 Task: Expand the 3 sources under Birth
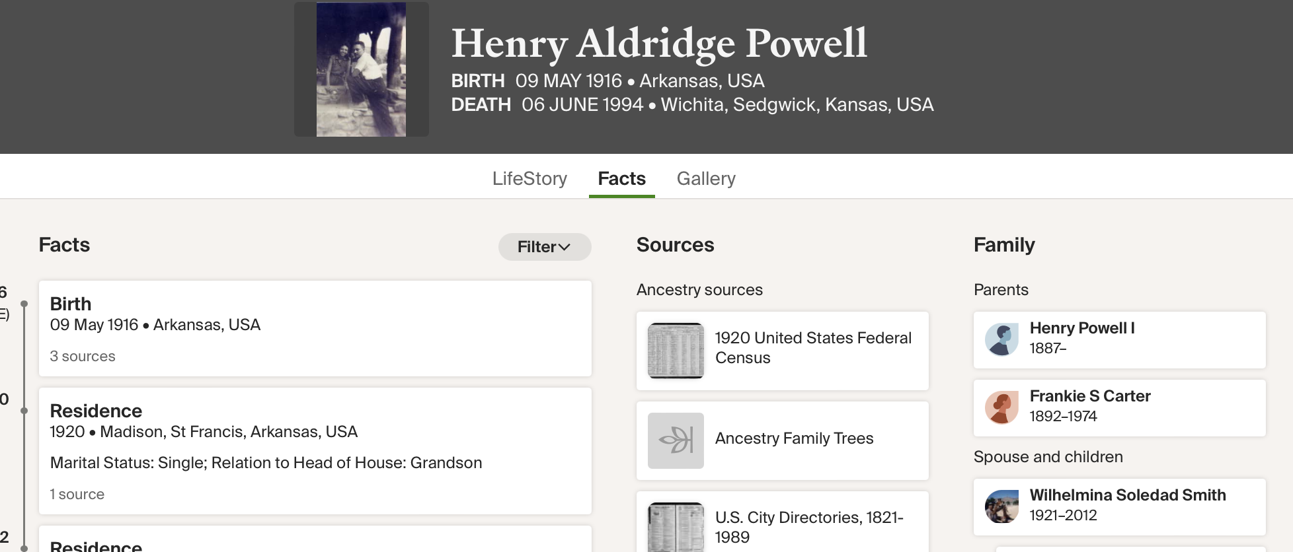tap(83, 357)
